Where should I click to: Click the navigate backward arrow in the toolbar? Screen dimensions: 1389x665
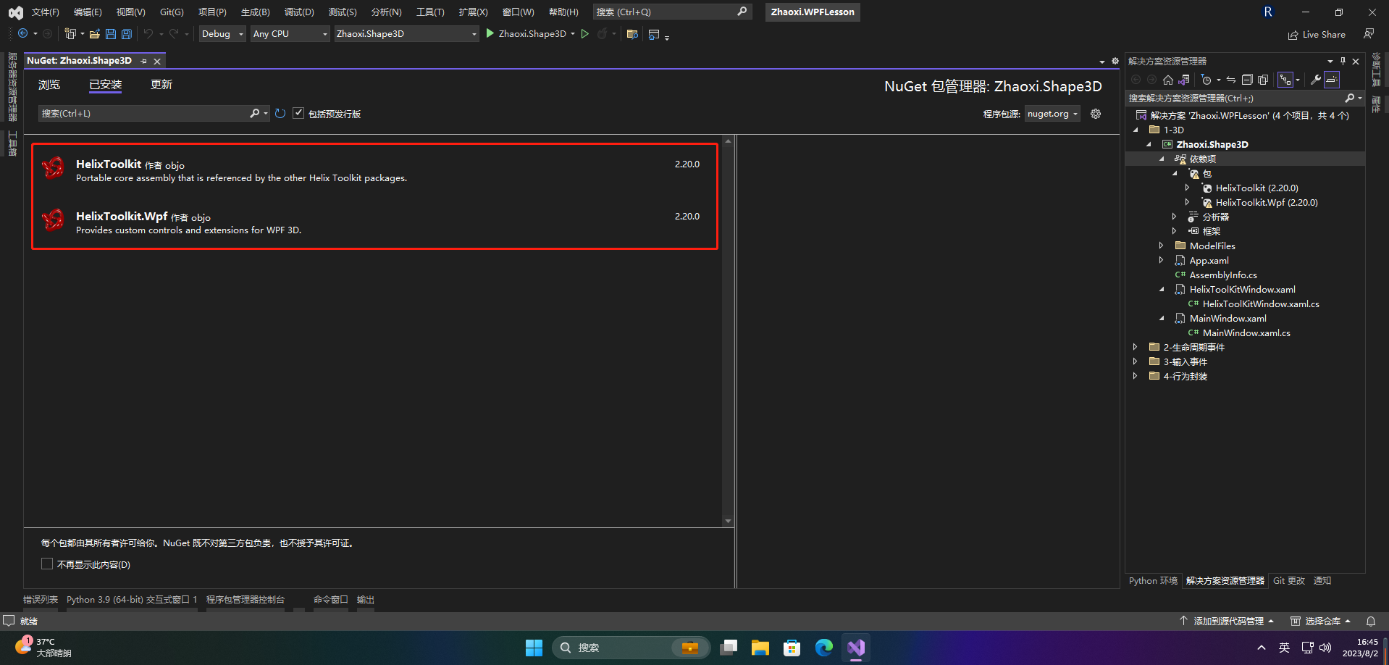tap(23, 34)
